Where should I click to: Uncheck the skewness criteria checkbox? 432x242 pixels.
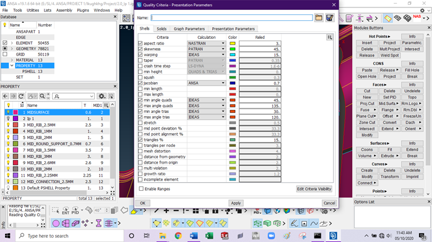[x=140, y=49]
